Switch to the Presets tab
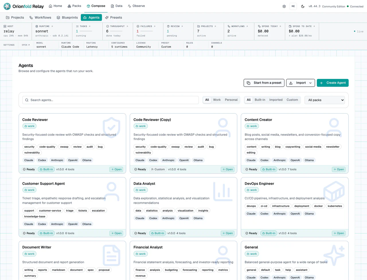This screenshot has width=367, height=280. (114, 17)
